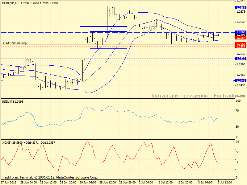
Task: Click the ADX 19 scale value
Action: click(x=237, y=172)
